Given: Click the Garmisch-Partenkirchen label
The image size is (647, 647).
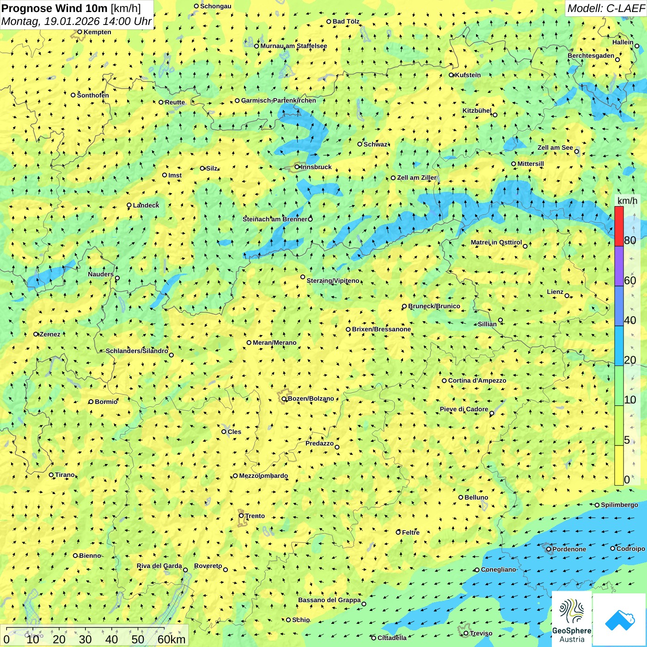Looking at the screenshot, I should (x=279, y=100).
